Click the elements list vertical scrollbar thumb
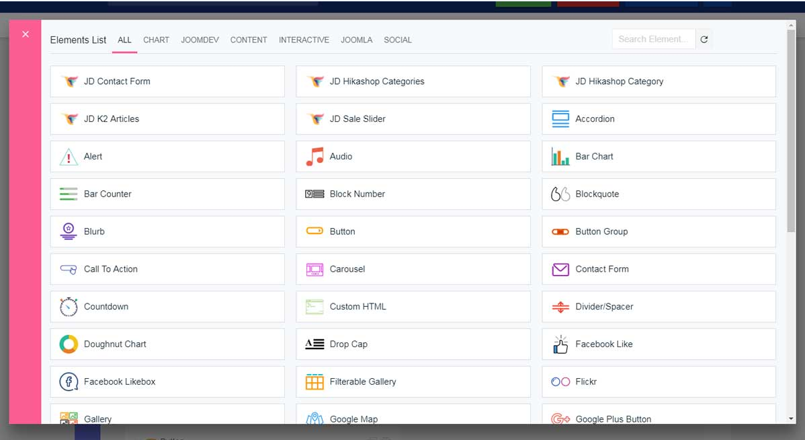The image size is (805, 440). coord(791,131)
